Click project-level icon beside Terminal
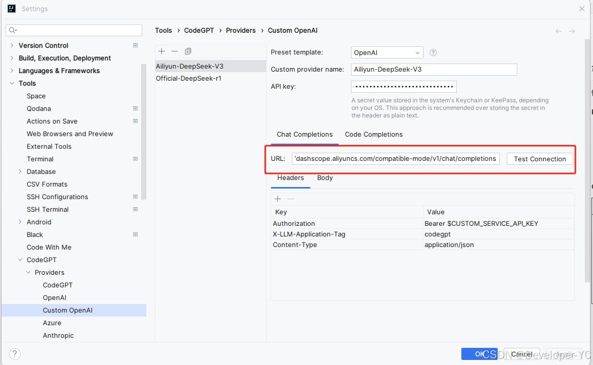 point(135,159)
